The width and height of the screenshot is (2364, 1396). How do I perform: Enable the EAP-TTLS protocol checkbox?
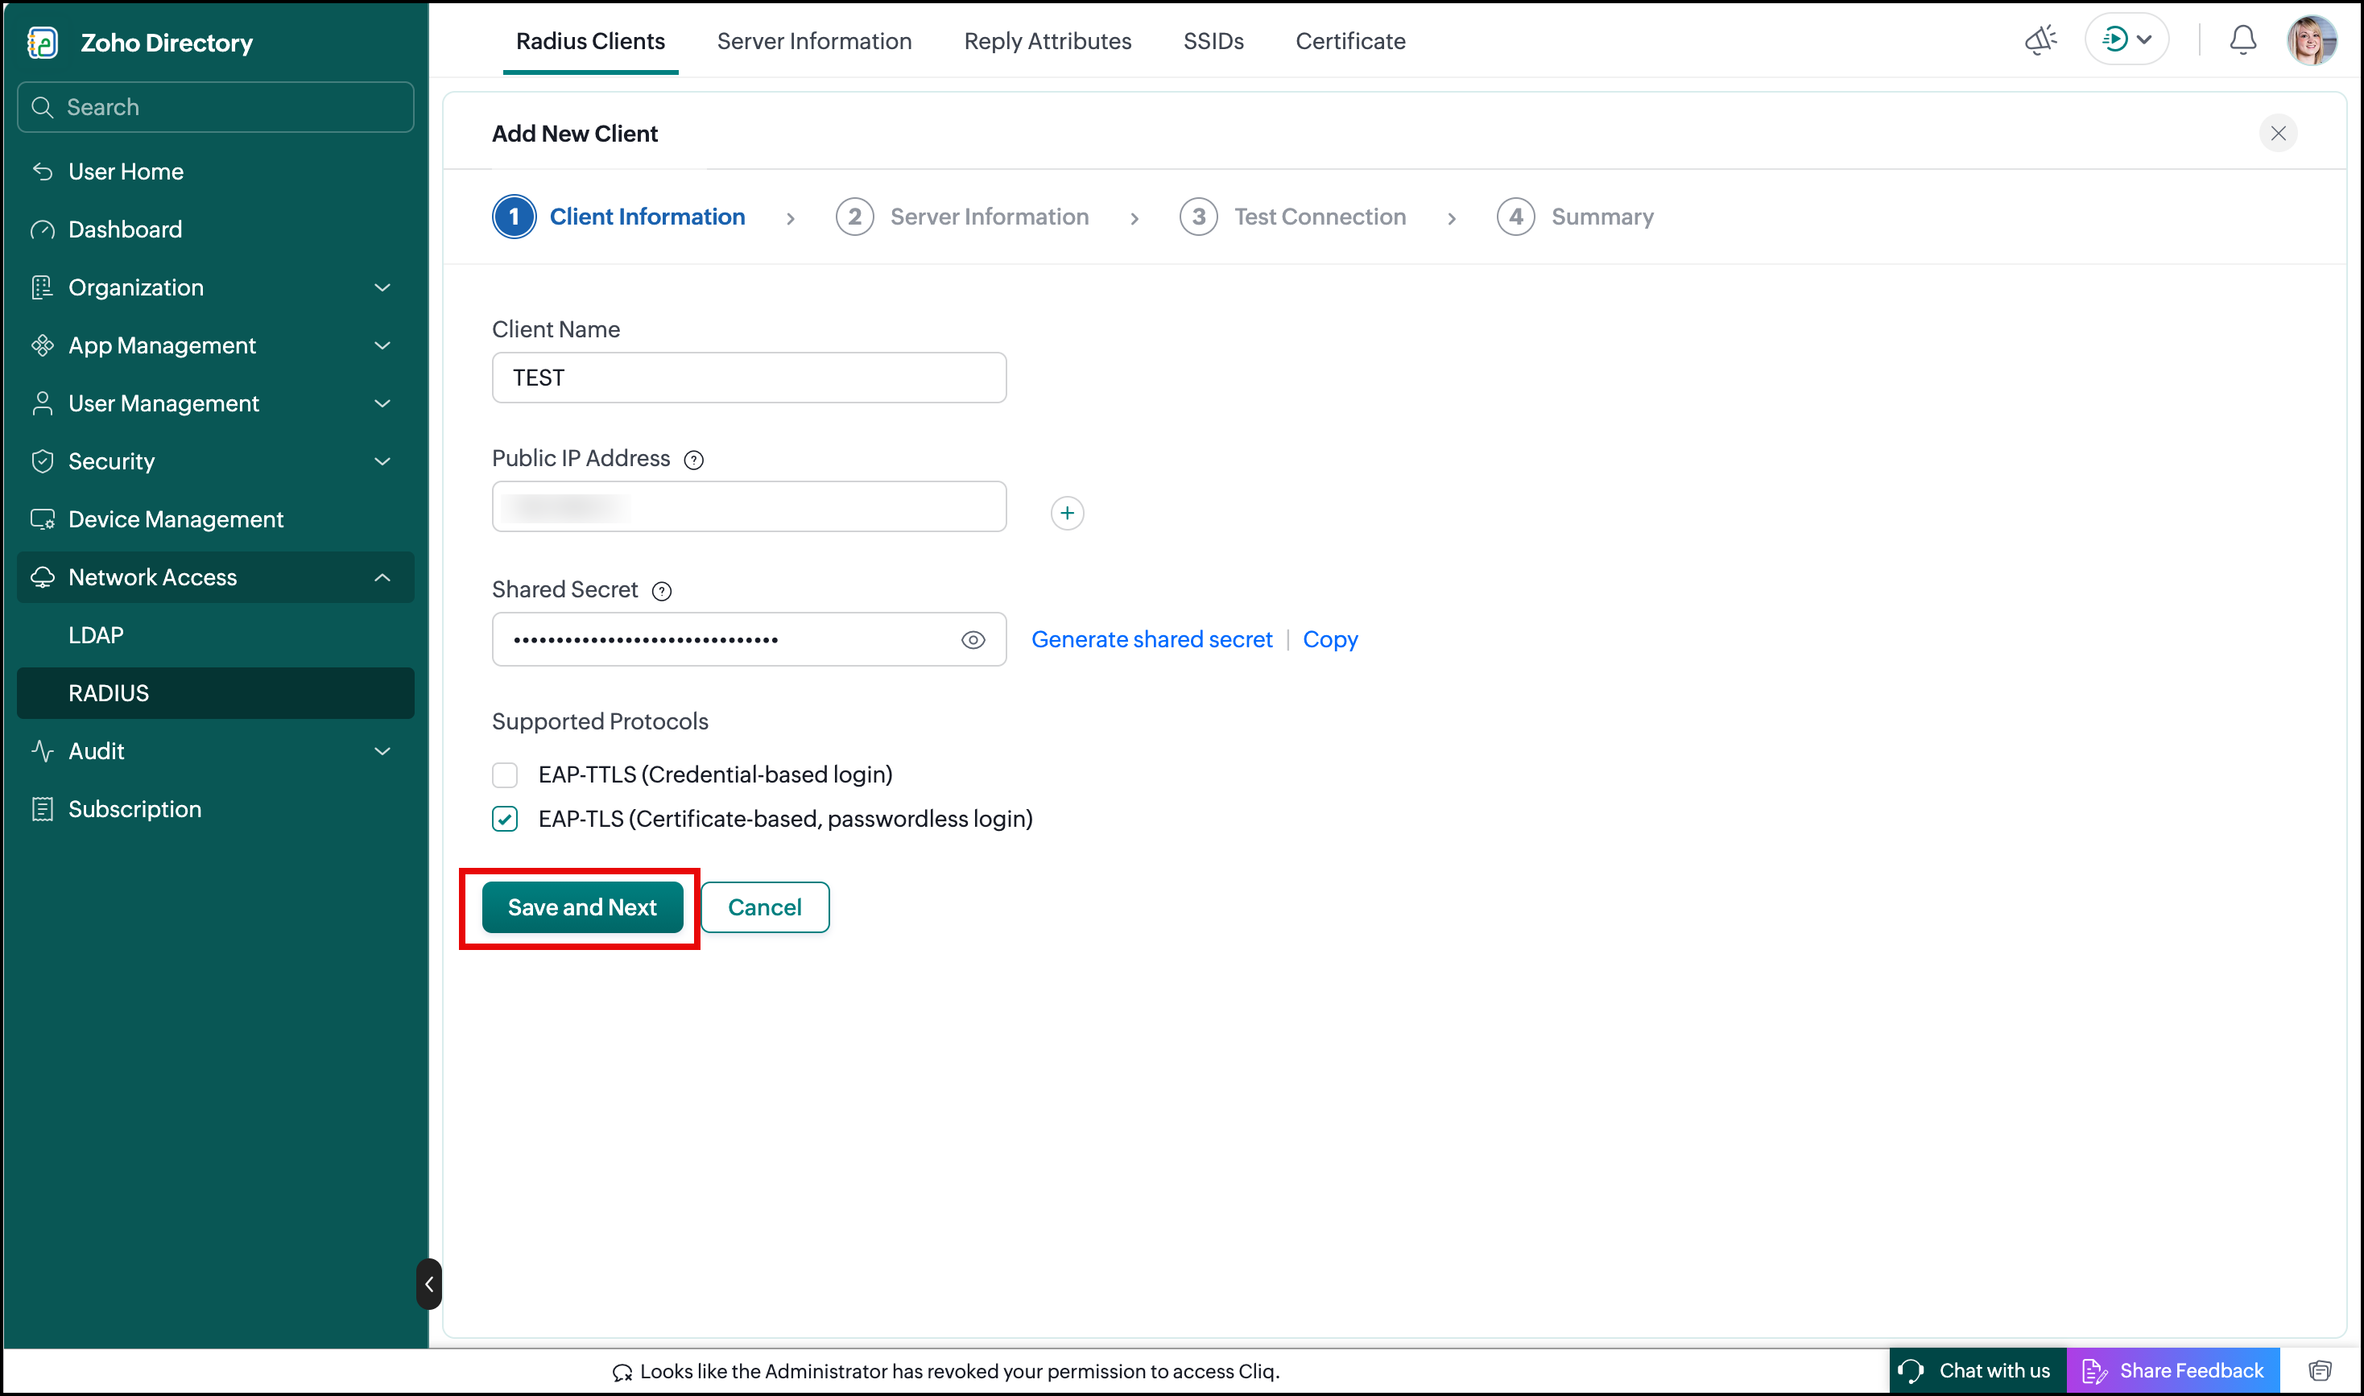click(505, 775)
